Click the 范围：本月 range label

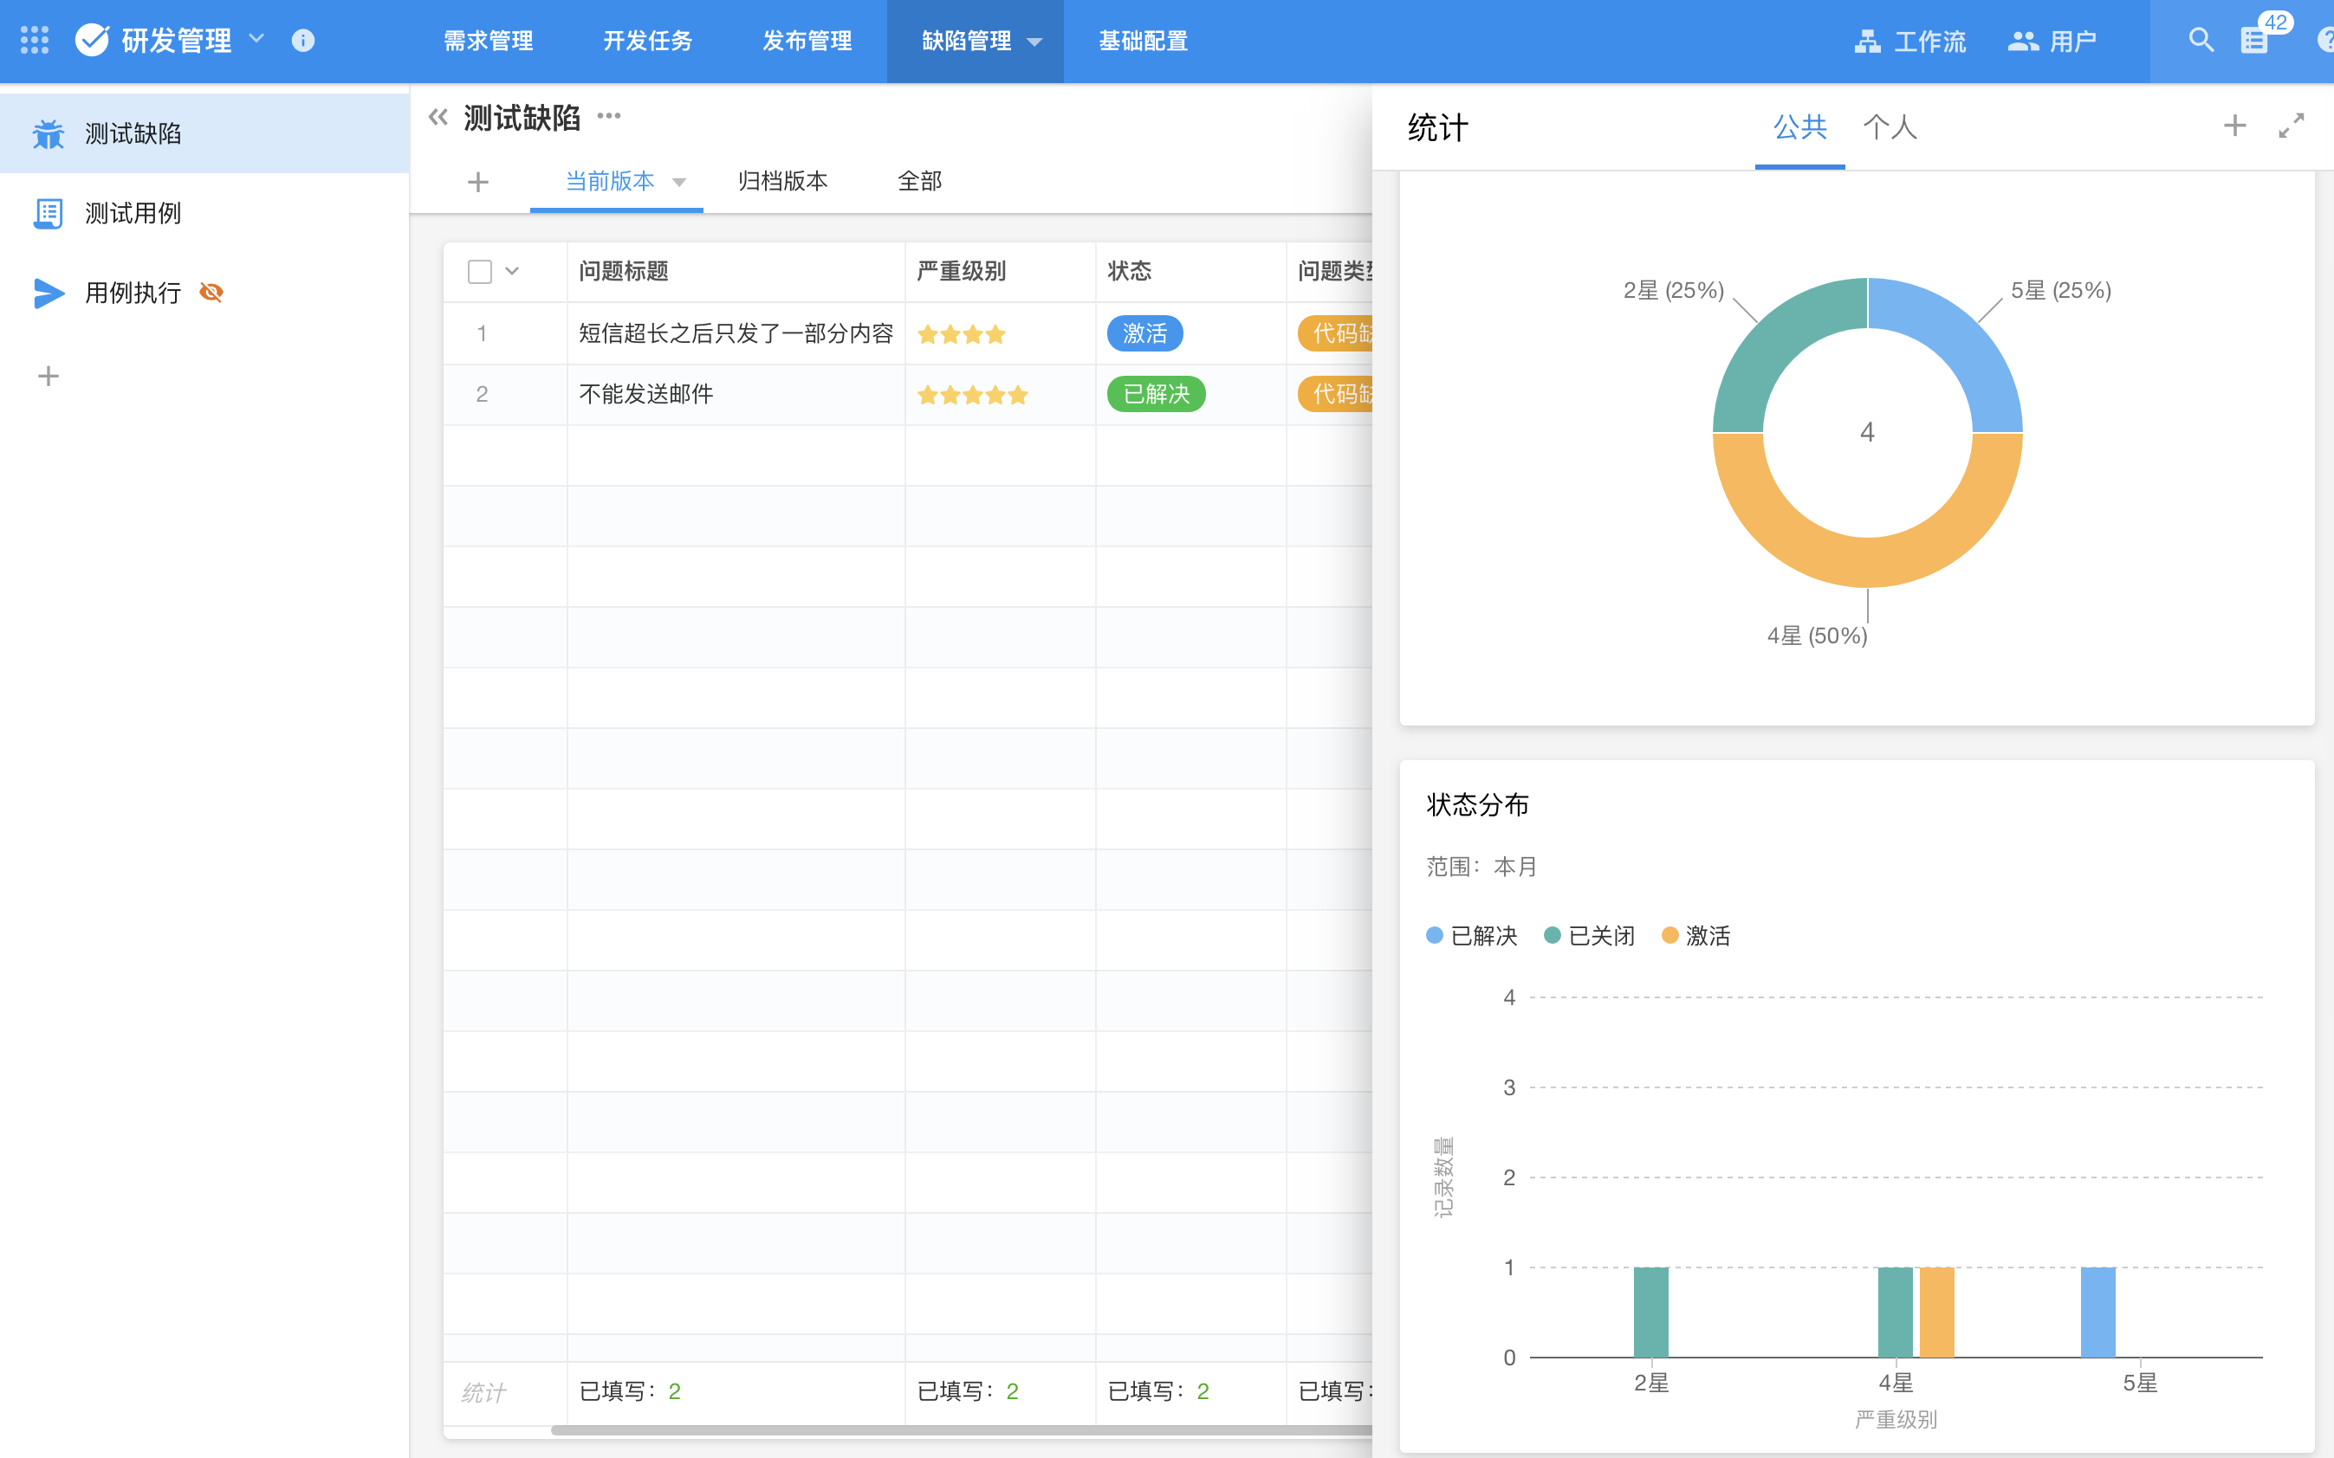tap(1481, 867)
